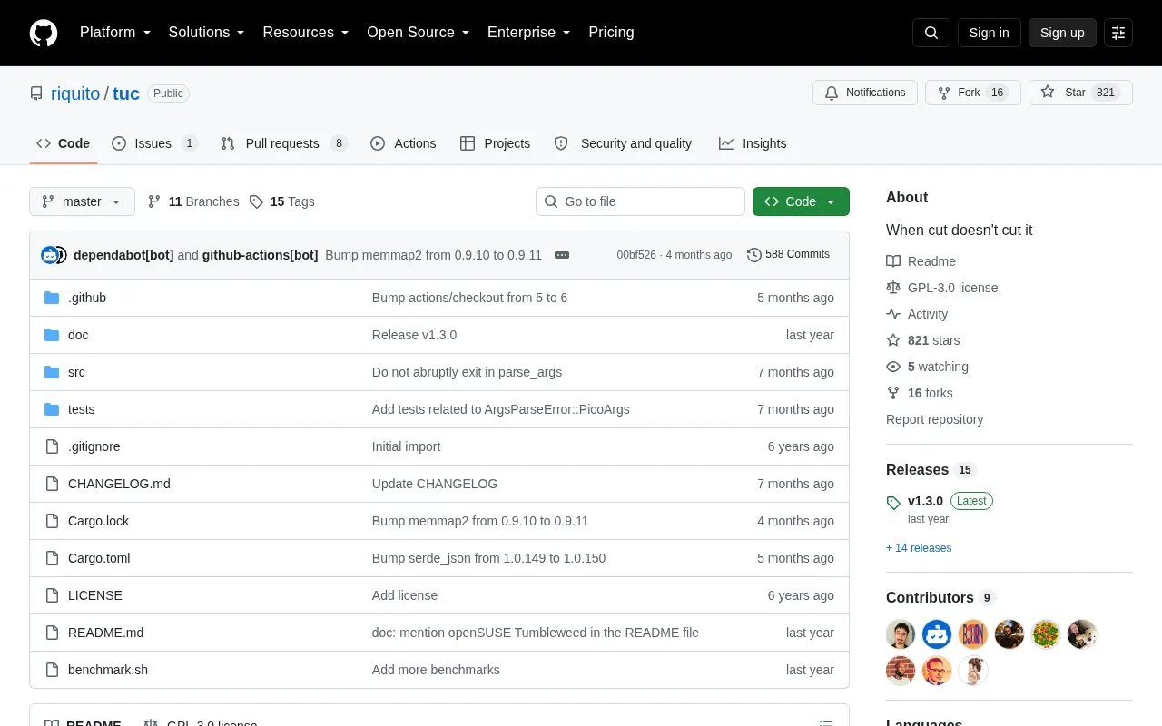Click the dependabot avatar in commit bar
1162x726 pixels.
pyautogui.click(x=50, y=255)
